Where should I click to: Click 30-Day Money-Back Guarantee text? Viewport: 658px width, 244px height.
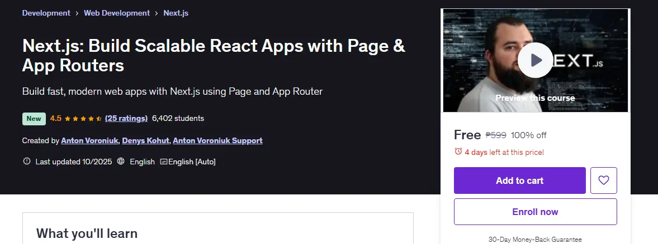[x=535, y=240]
